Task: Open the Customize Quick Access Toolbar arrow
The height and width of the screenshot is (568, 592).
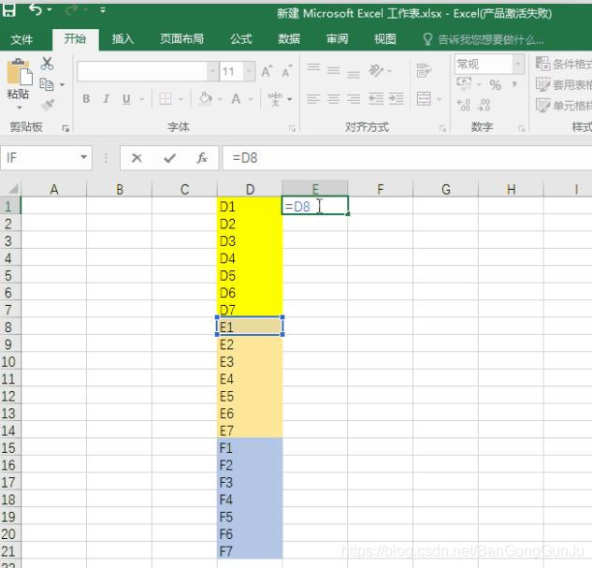Action: 102,10
